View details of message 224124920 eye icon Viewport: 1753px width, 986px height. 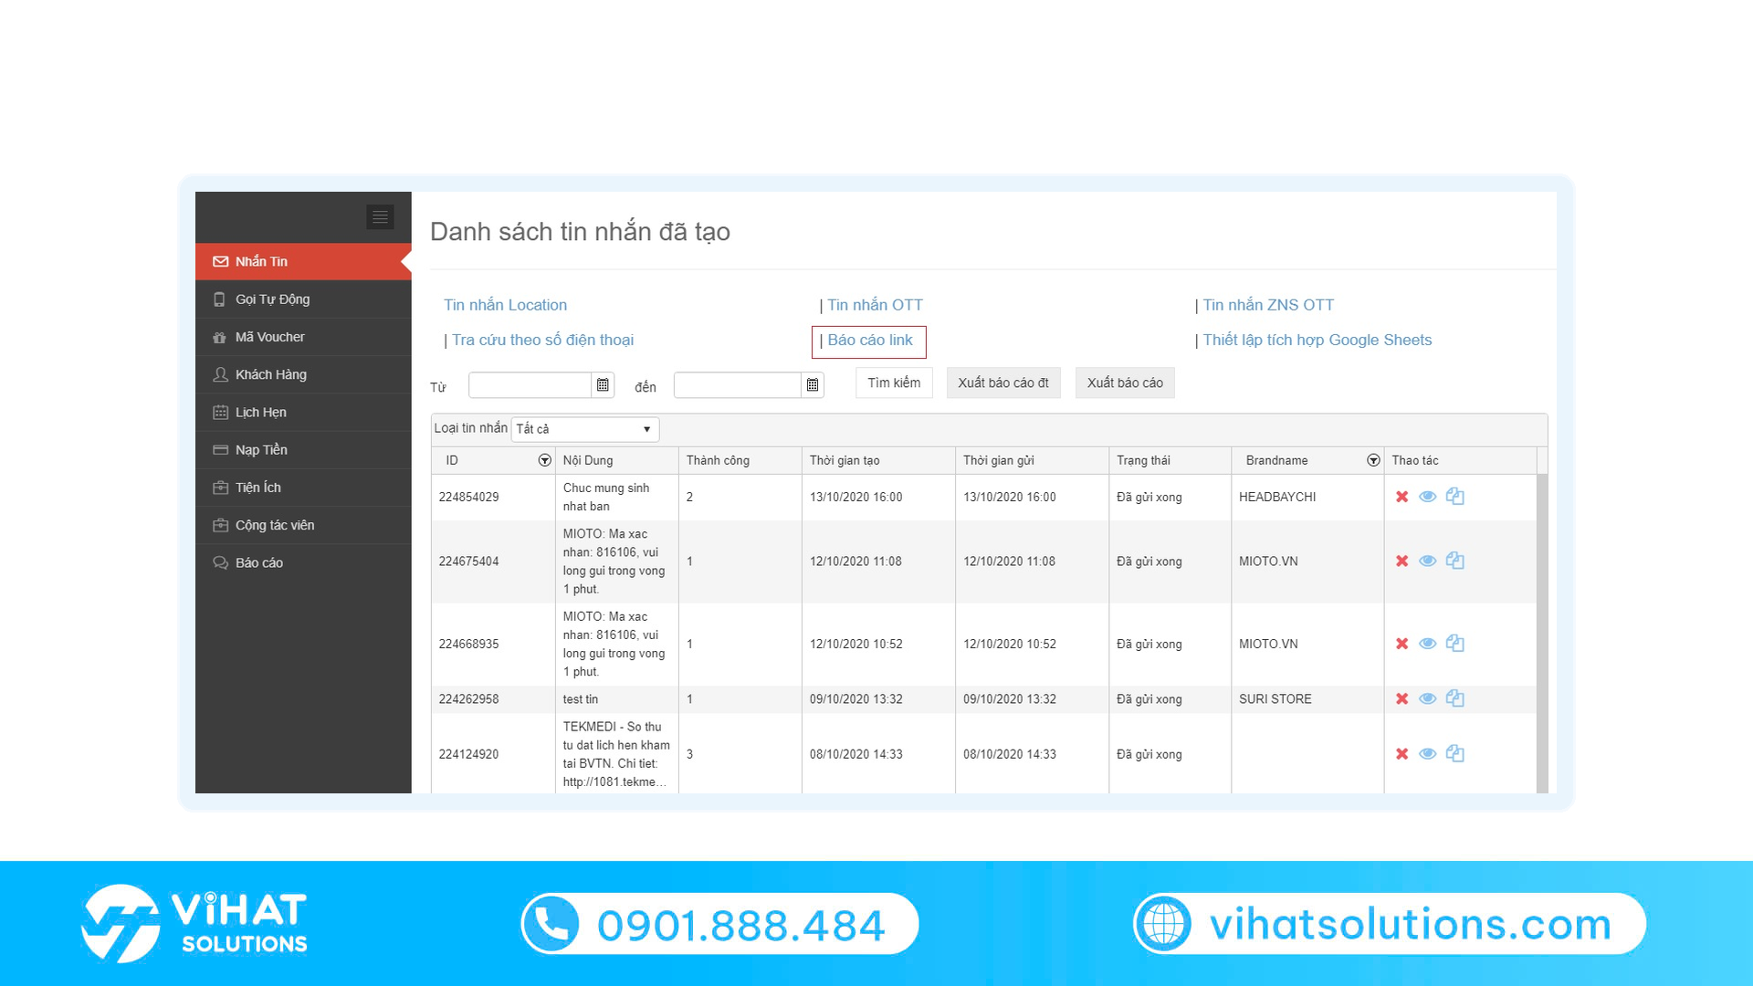coord(1428,754)
